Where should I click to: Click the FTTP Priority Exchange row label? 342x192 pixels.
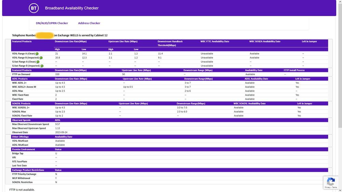pyautogui.click(x=24, y=174)
